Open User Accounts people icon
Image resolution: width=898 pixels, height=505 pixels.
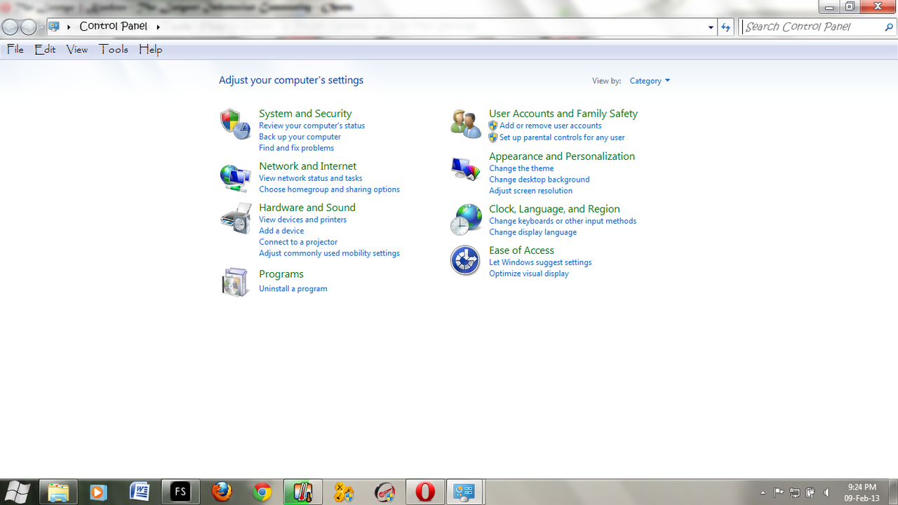pyautogui.click(x=465, y=123)
